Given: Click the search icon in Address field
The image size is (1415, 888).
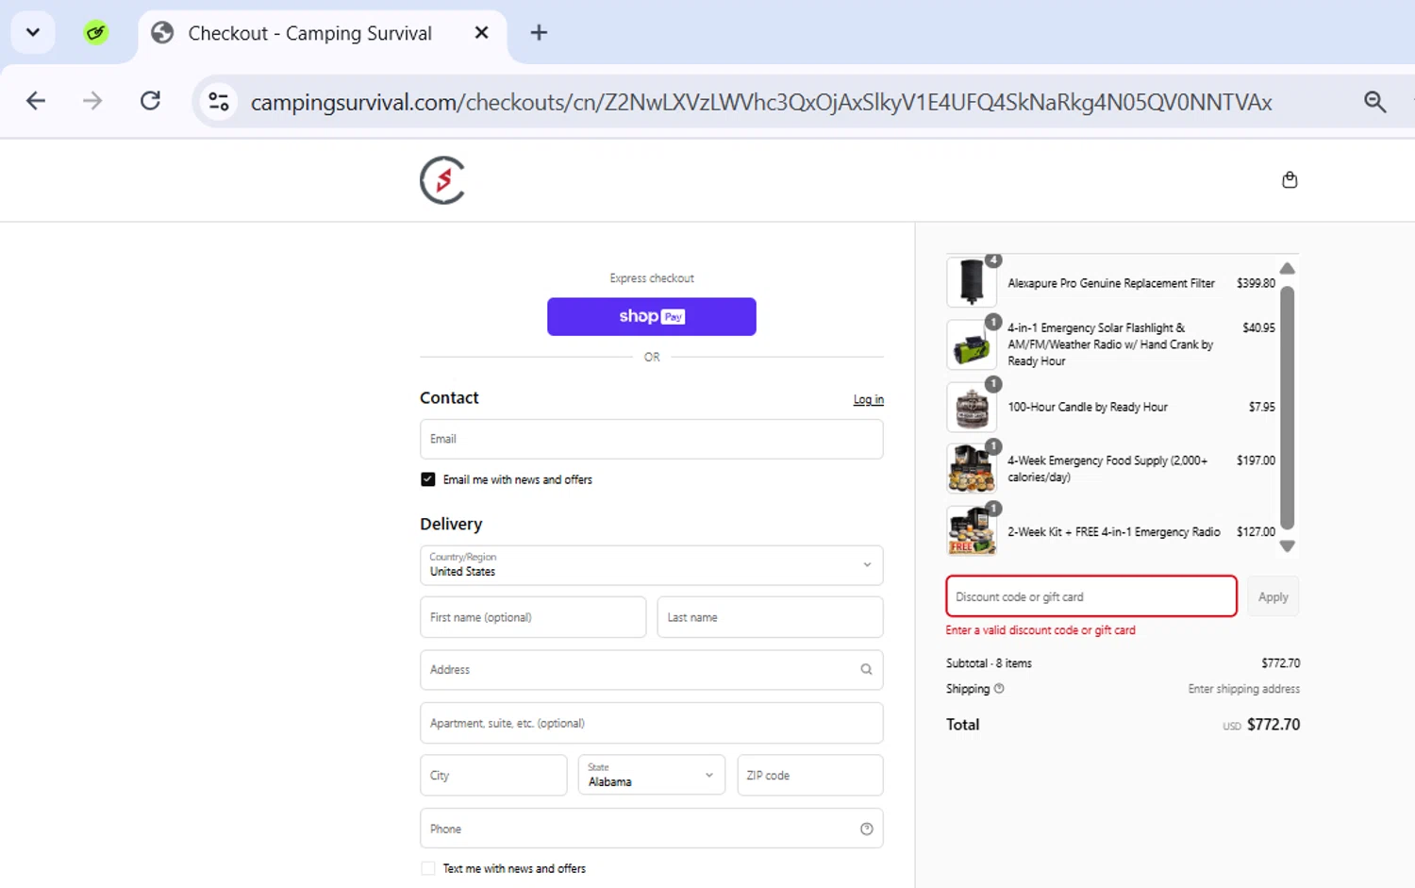Looking at the screenshot, I should (x=866, y=670).
